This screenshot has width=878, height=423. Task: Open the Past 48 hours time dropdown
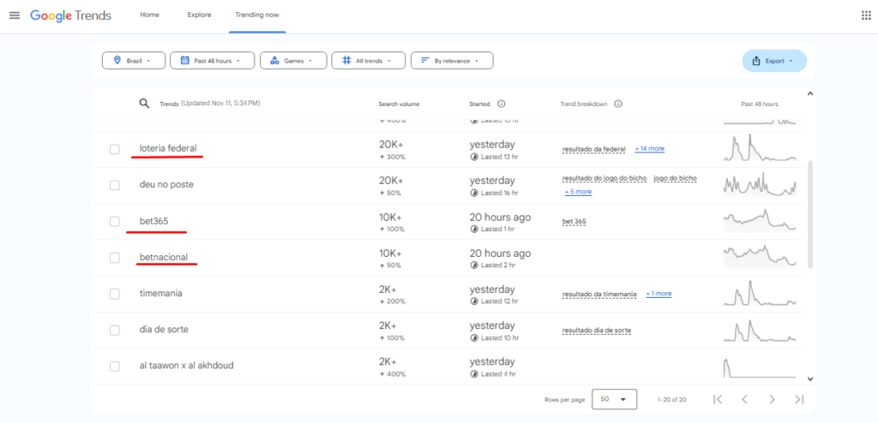pos(213,61)
